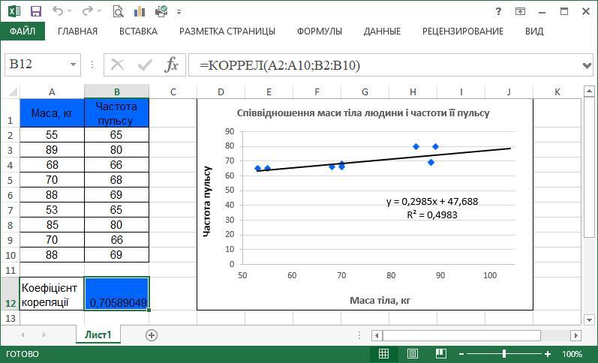Open the ГЛАВНАЯ ribbon tab
598x363 pixels.
tap(78, 31)
